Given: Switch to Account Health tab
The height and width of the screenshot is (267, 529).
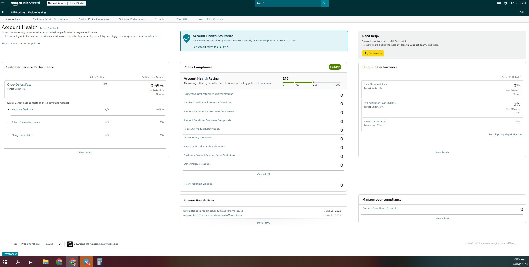Looking at the screenshot, I should click(x=14, y=19).
